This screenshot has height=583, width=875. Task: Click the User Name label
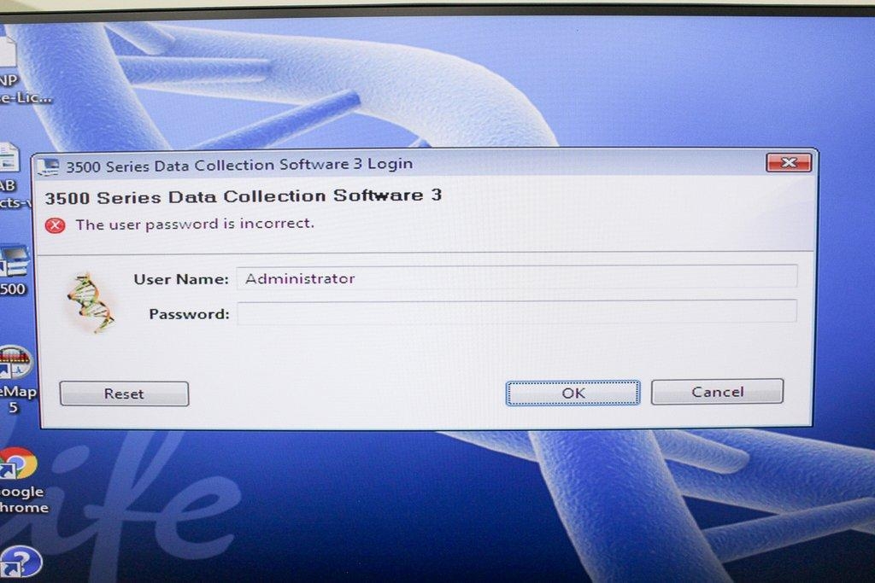point(182,278)
